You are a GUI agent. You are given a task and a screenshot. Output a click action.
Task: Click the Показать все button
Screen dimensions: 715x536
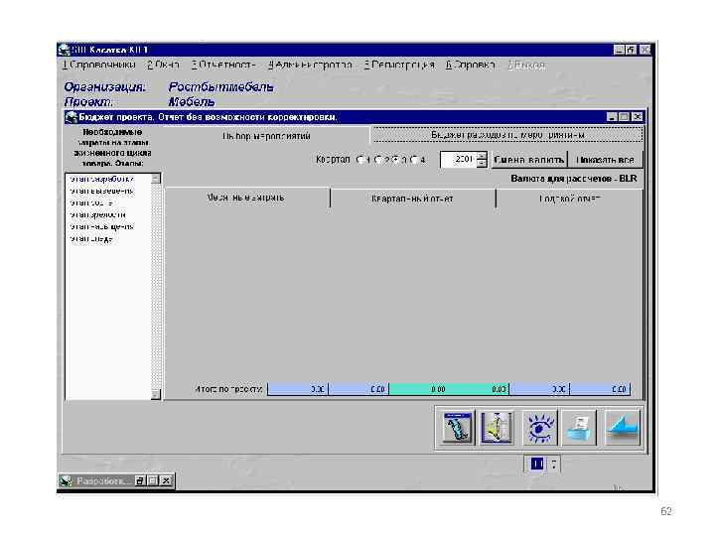pos(605,160)
